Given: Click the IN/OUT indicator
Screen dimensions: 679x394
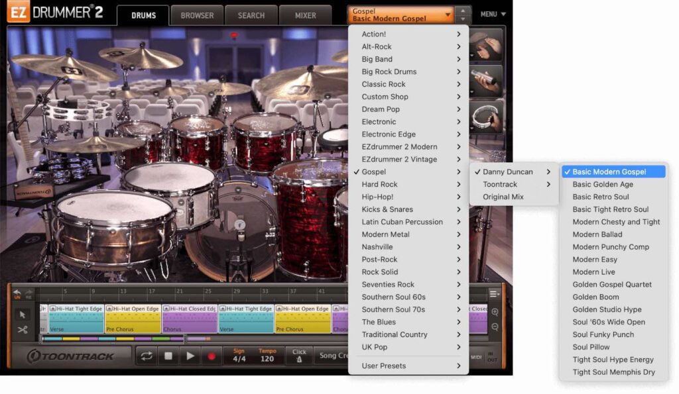Looking at the screenshot, I should coord(493,357).
